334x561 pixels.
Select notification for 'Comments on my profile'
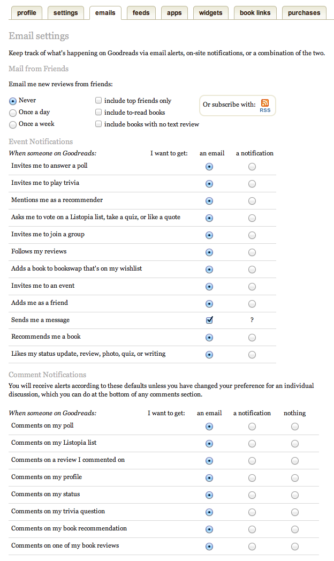click(252, 477)
